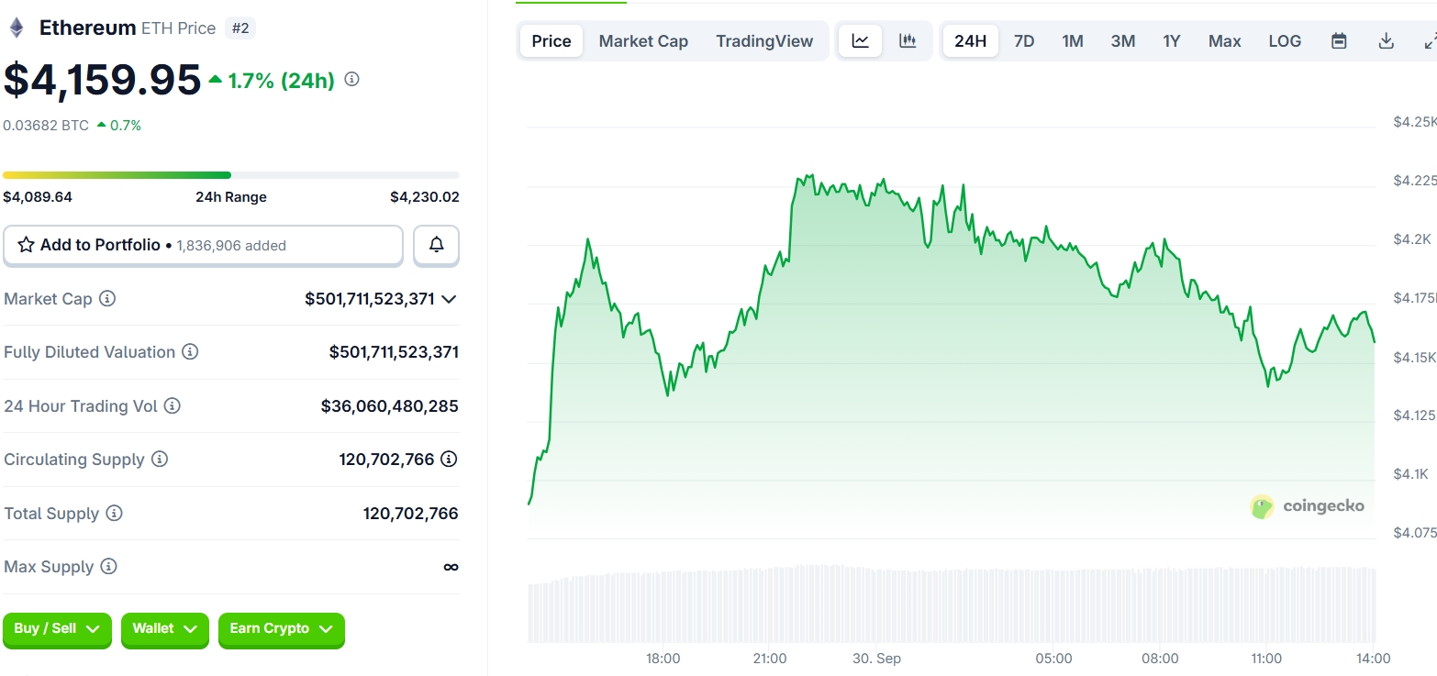Click the Ethereum logo icon
The image size is (1437, 676).
coord(17,28)
